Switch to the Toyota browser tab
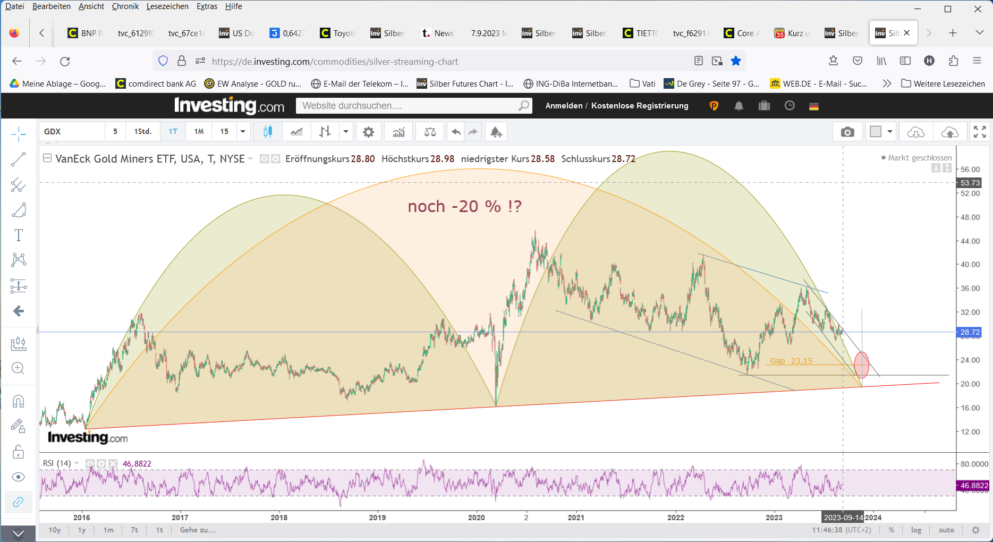993x542 pixels. pos(338,33)
